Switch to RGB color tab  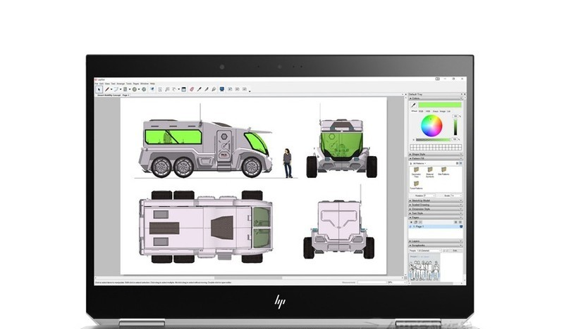click(x=421, y=111)
